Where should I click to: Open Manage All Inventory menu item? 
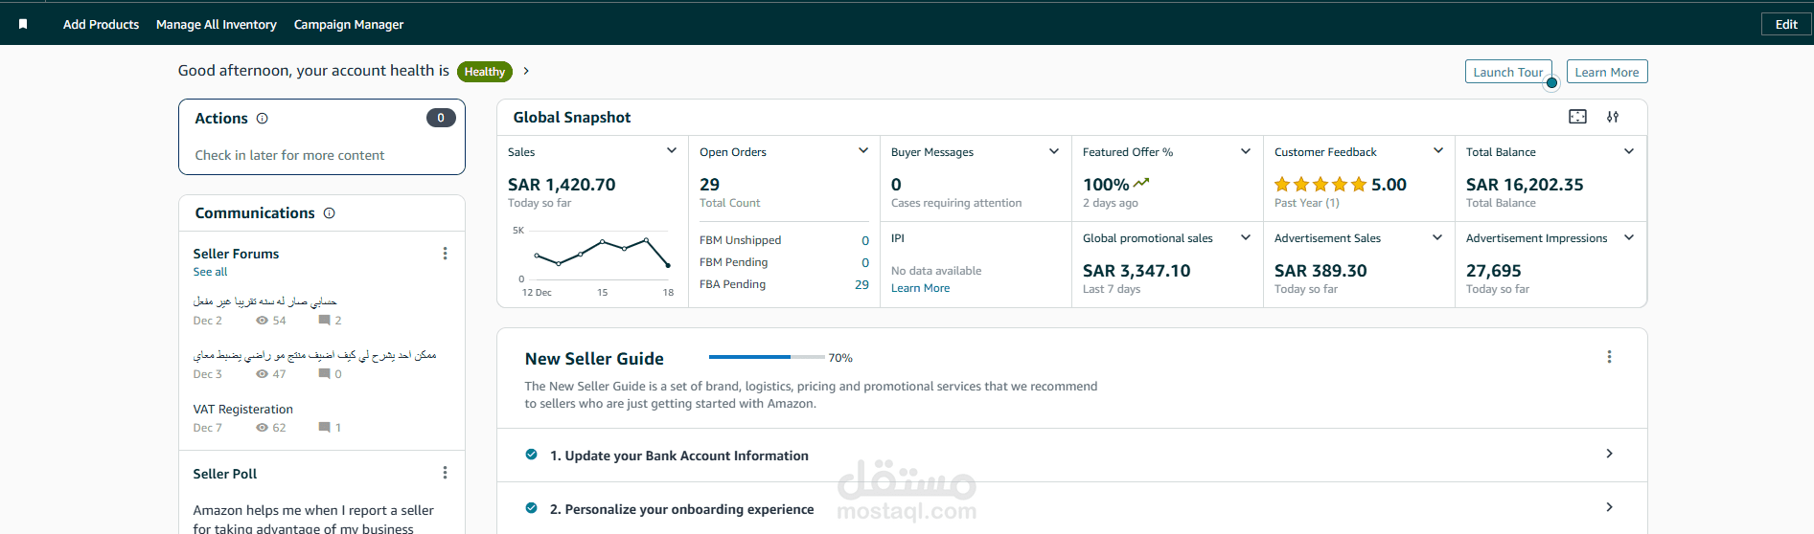click(217, 25)
